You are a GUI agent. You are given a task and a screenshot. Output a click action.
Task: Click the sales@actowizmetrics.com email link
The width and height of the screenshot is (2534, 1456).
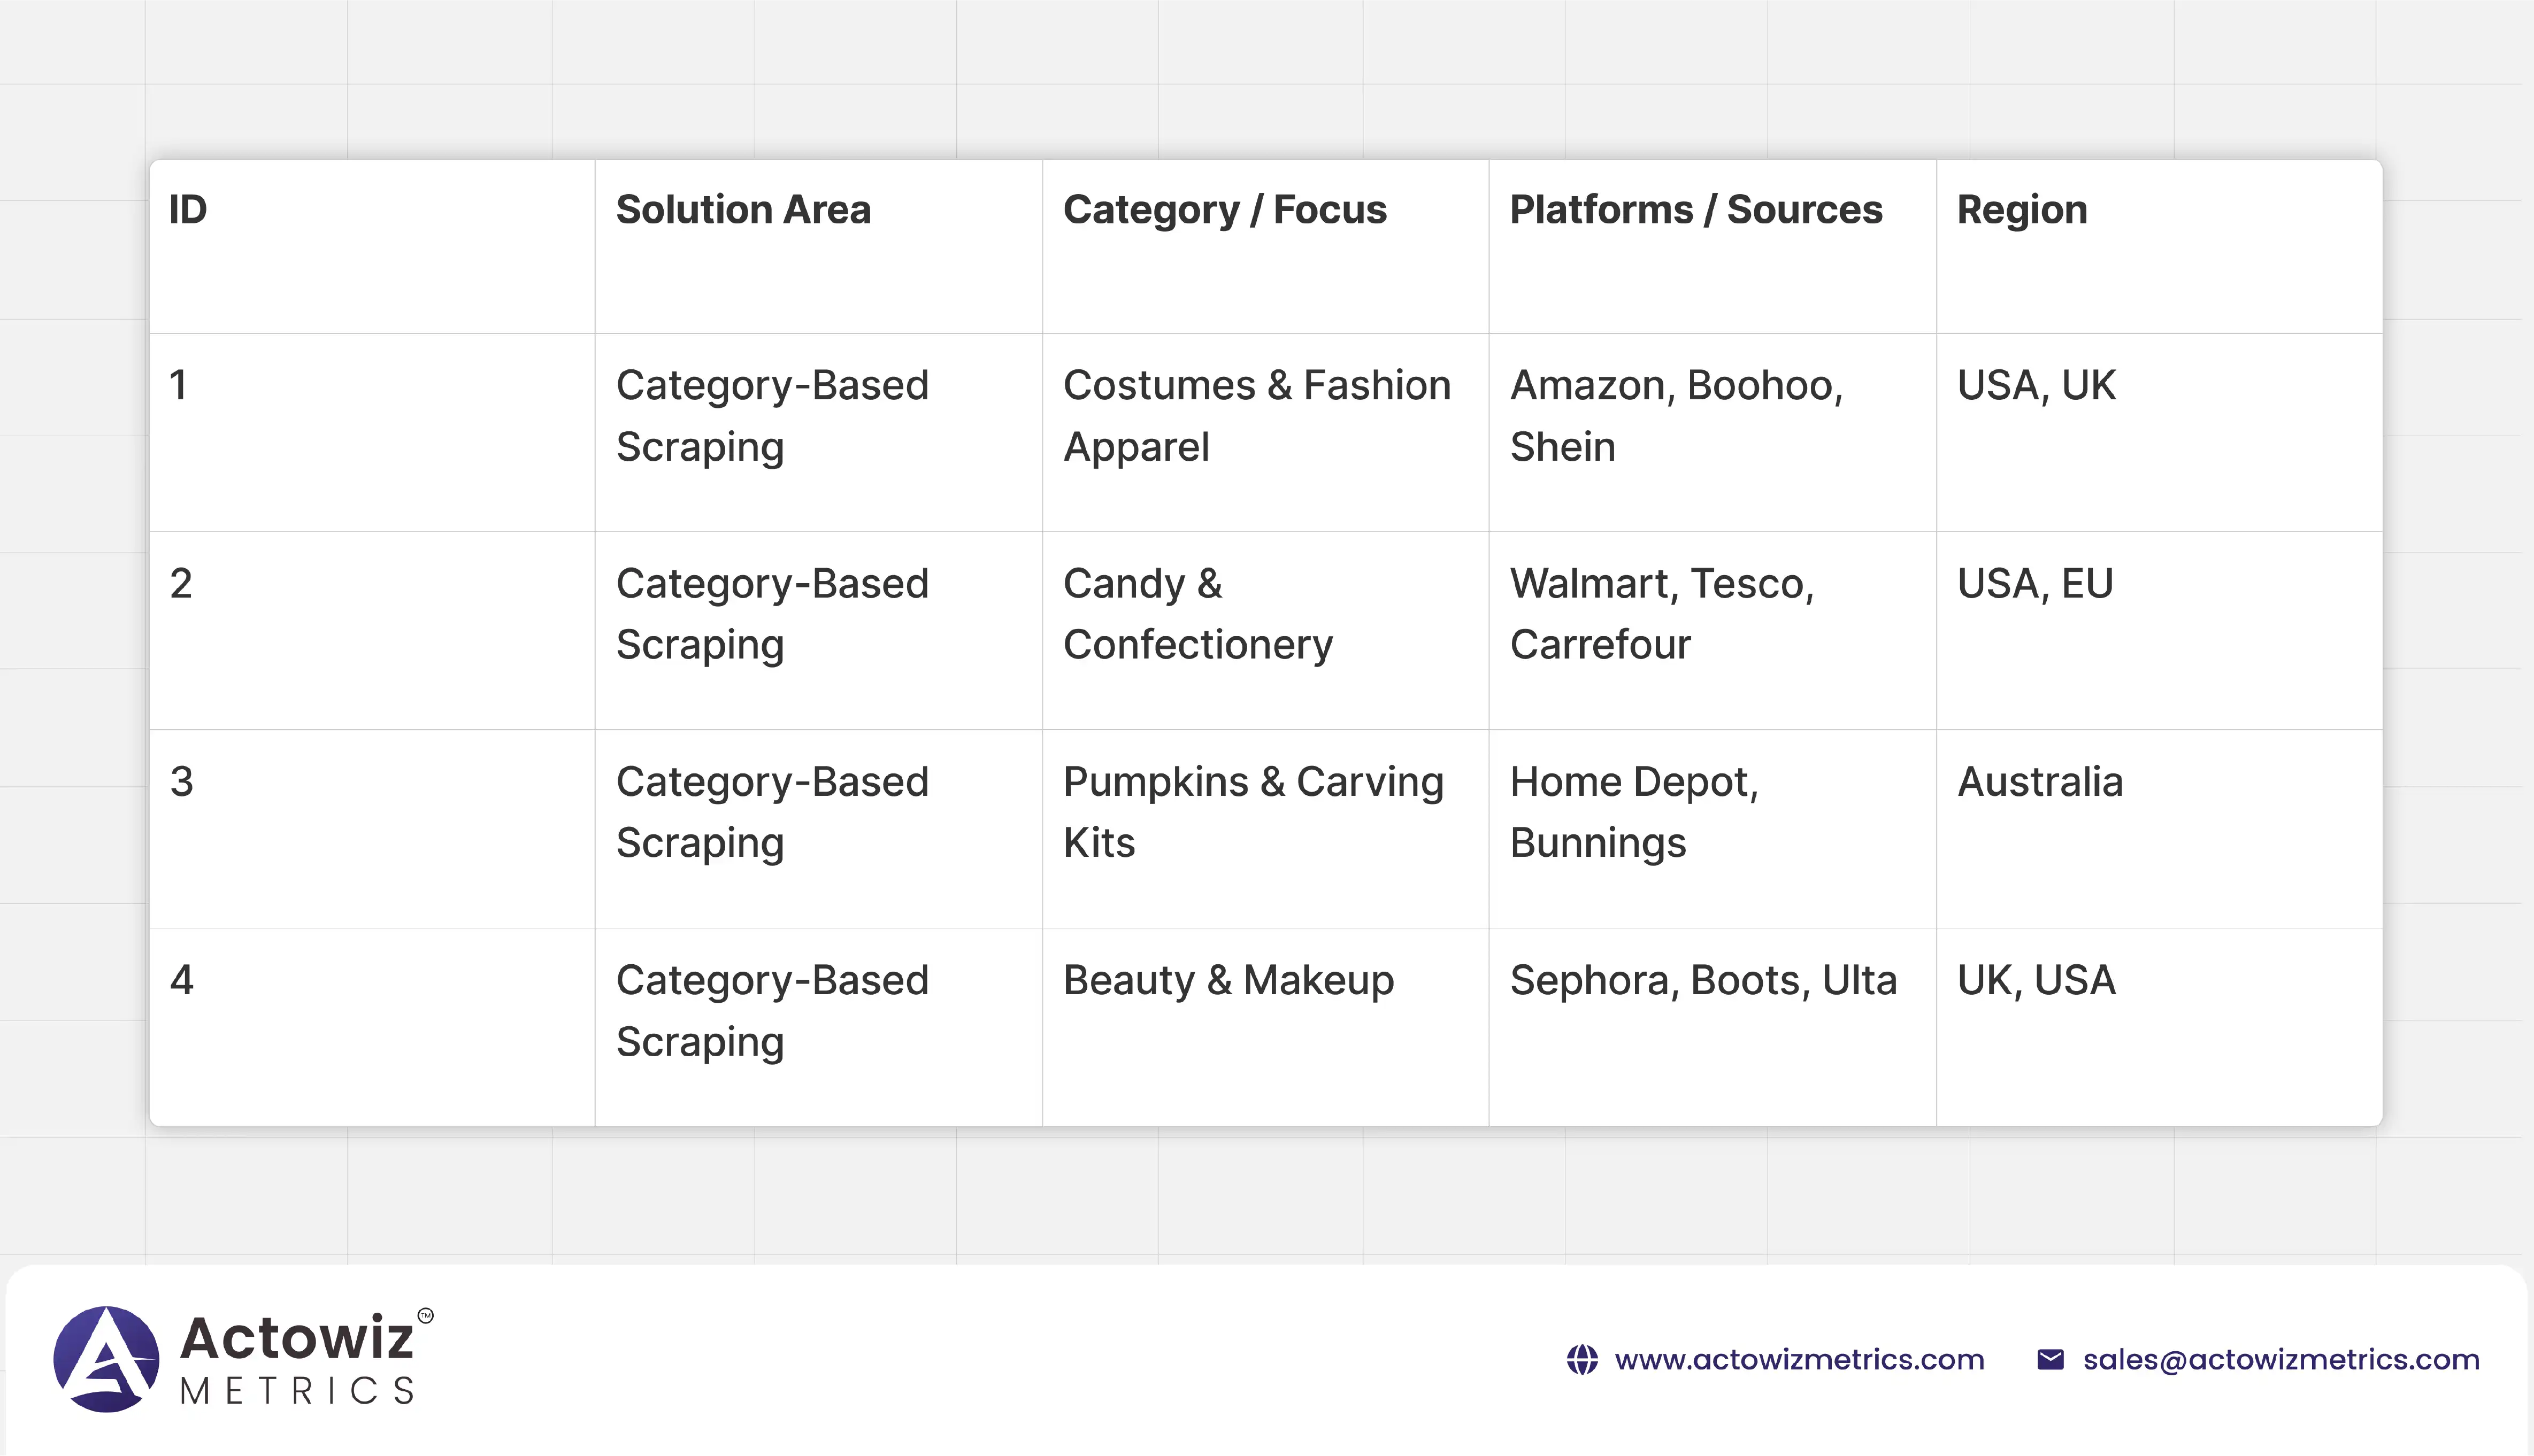[2281, 1360]
